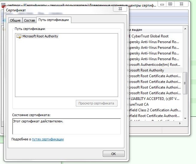
Task: Click the scroll up arrow in certmgr list
Action: click(185, 29)
